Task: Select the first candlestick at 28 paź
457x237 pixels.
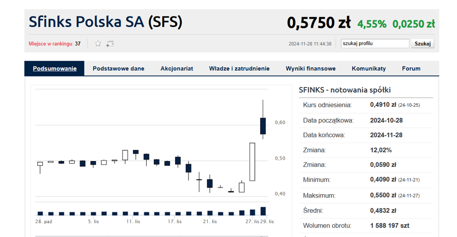Action: [40, 167]
